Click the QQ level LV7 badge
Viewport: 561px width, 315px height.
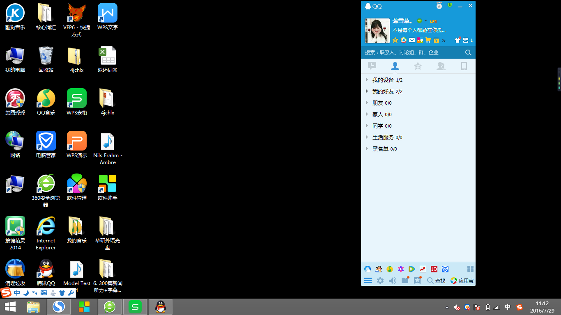click(x=433, y=21)
